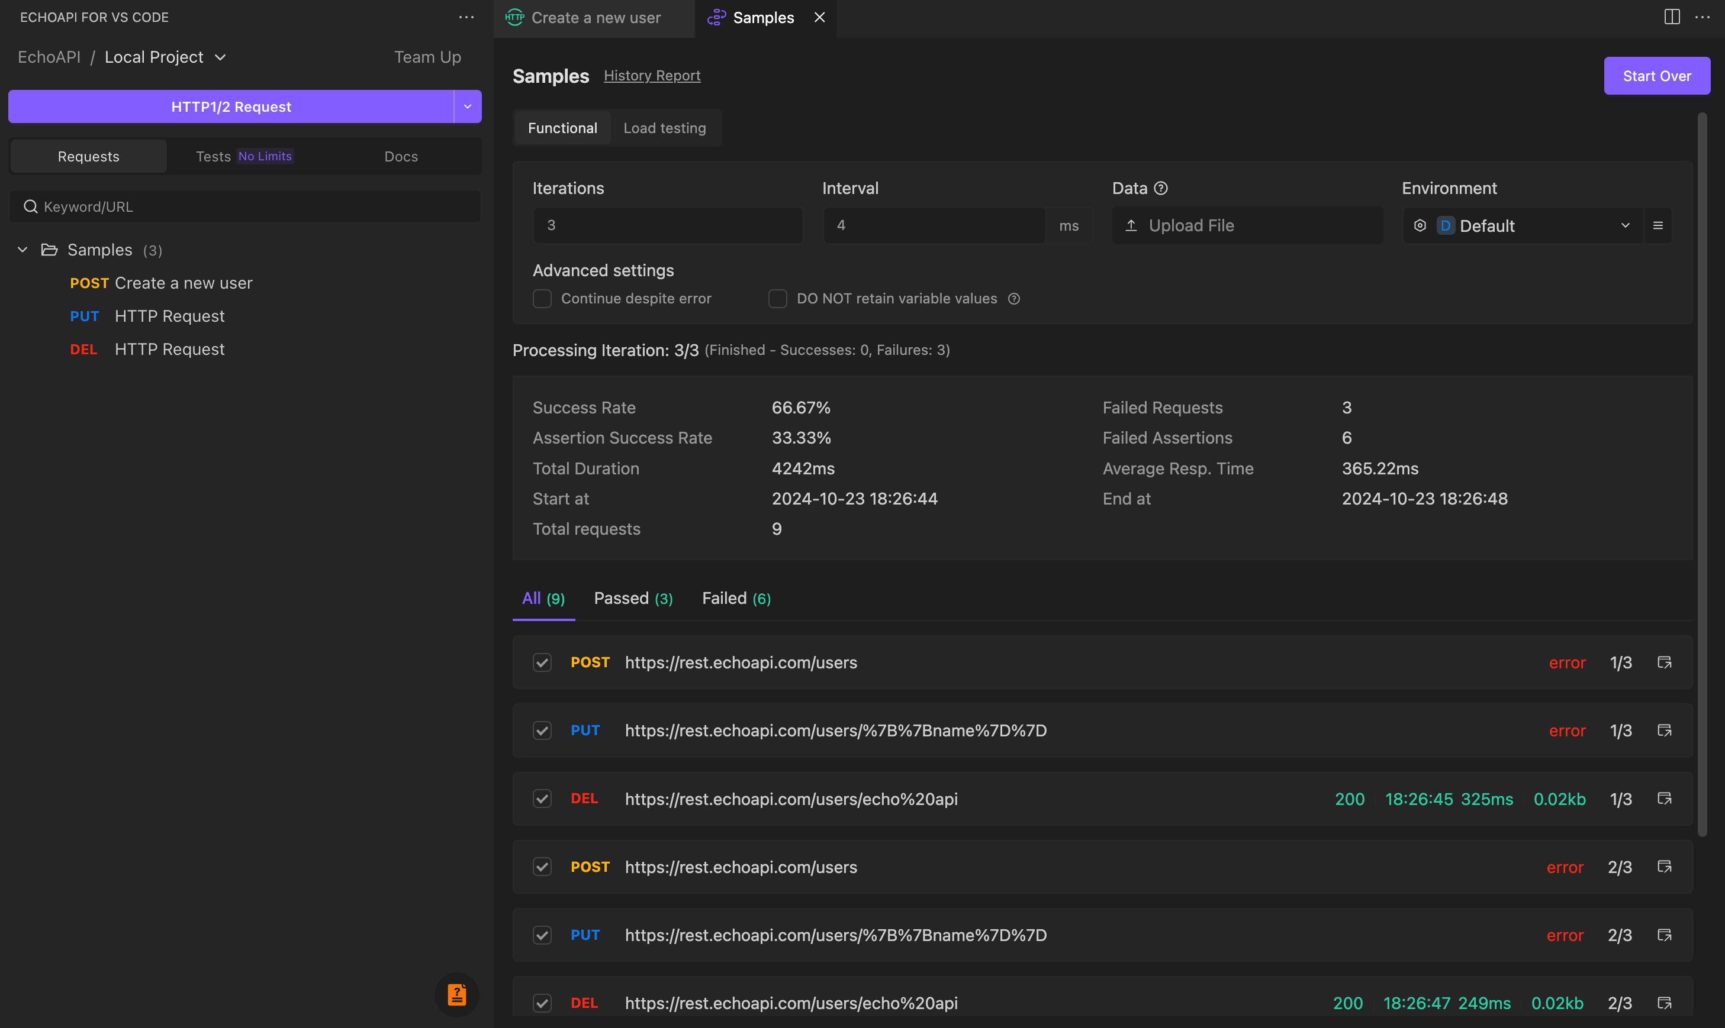The height and width of the screenshot is (1028, 1725).
Task: Open the PUT HTTP Request item
Action: pyautogui.click(x=147, y=316)
